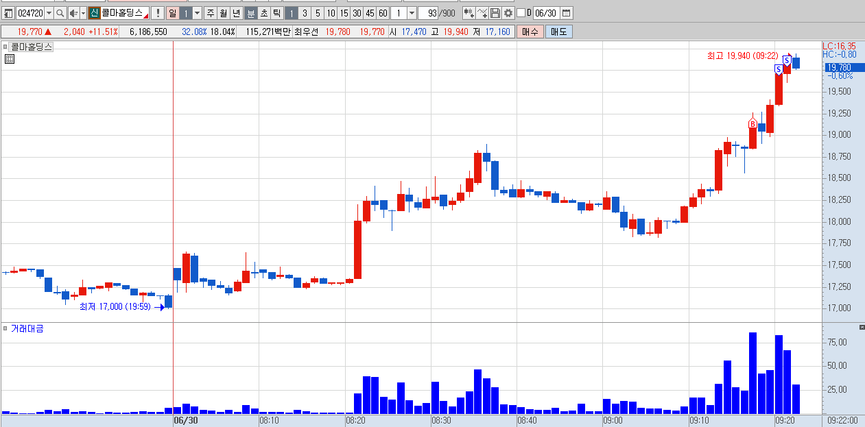Image resolution: width=865 pixels, height=427 pixels.
Task: Click the 최우선 best quote label
Action: [307, 32]
